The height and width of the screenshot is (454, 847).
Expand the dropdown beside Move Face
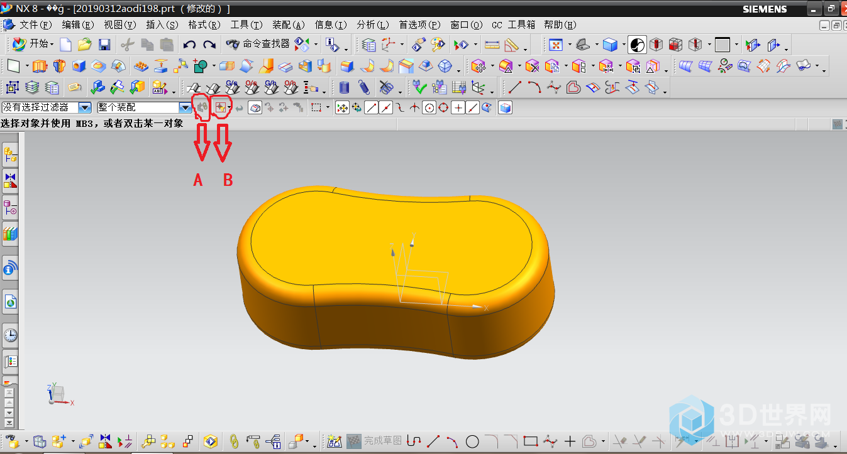[491, 66]
